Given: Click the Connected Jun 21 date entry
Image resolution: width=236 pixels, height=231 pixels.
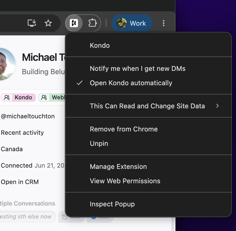Looking at the screenshot, I should coord(33,166).
